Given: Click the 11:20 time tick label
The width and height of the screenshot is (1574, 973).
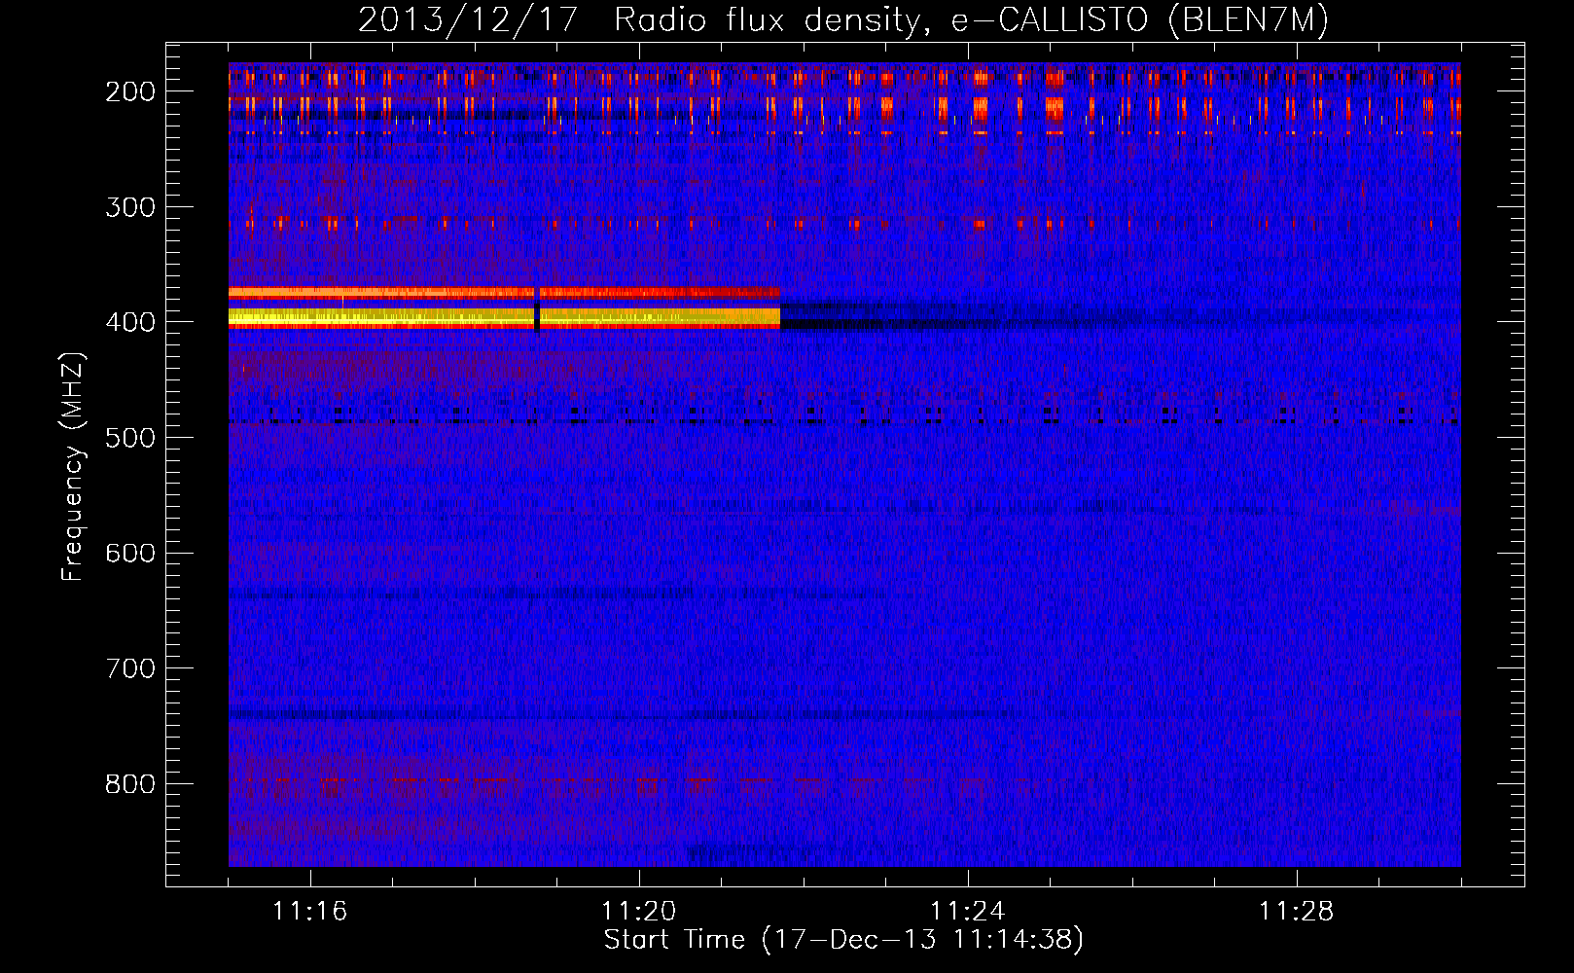Looking at the screenshot, I should coord(639,912).
